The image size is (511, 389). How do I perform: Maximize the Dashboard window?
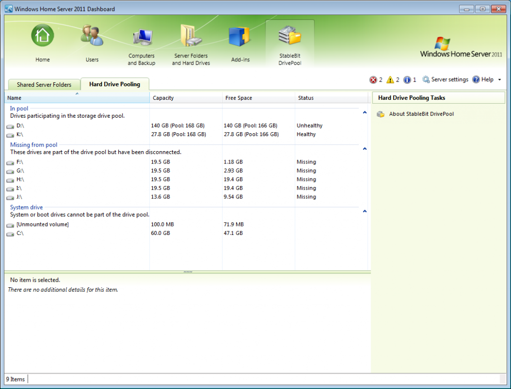483,9
